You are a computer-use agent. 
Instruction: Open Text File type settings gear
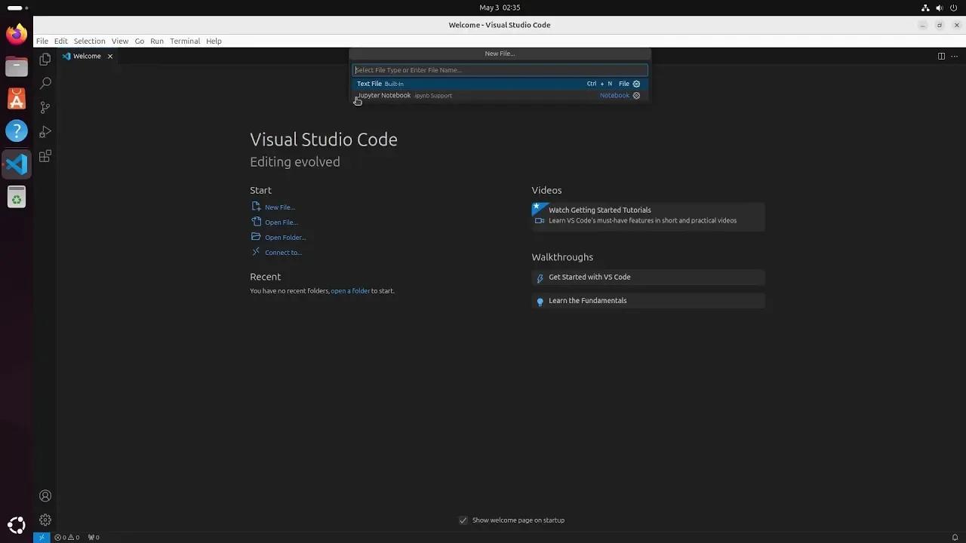click(x=636, y=84)
